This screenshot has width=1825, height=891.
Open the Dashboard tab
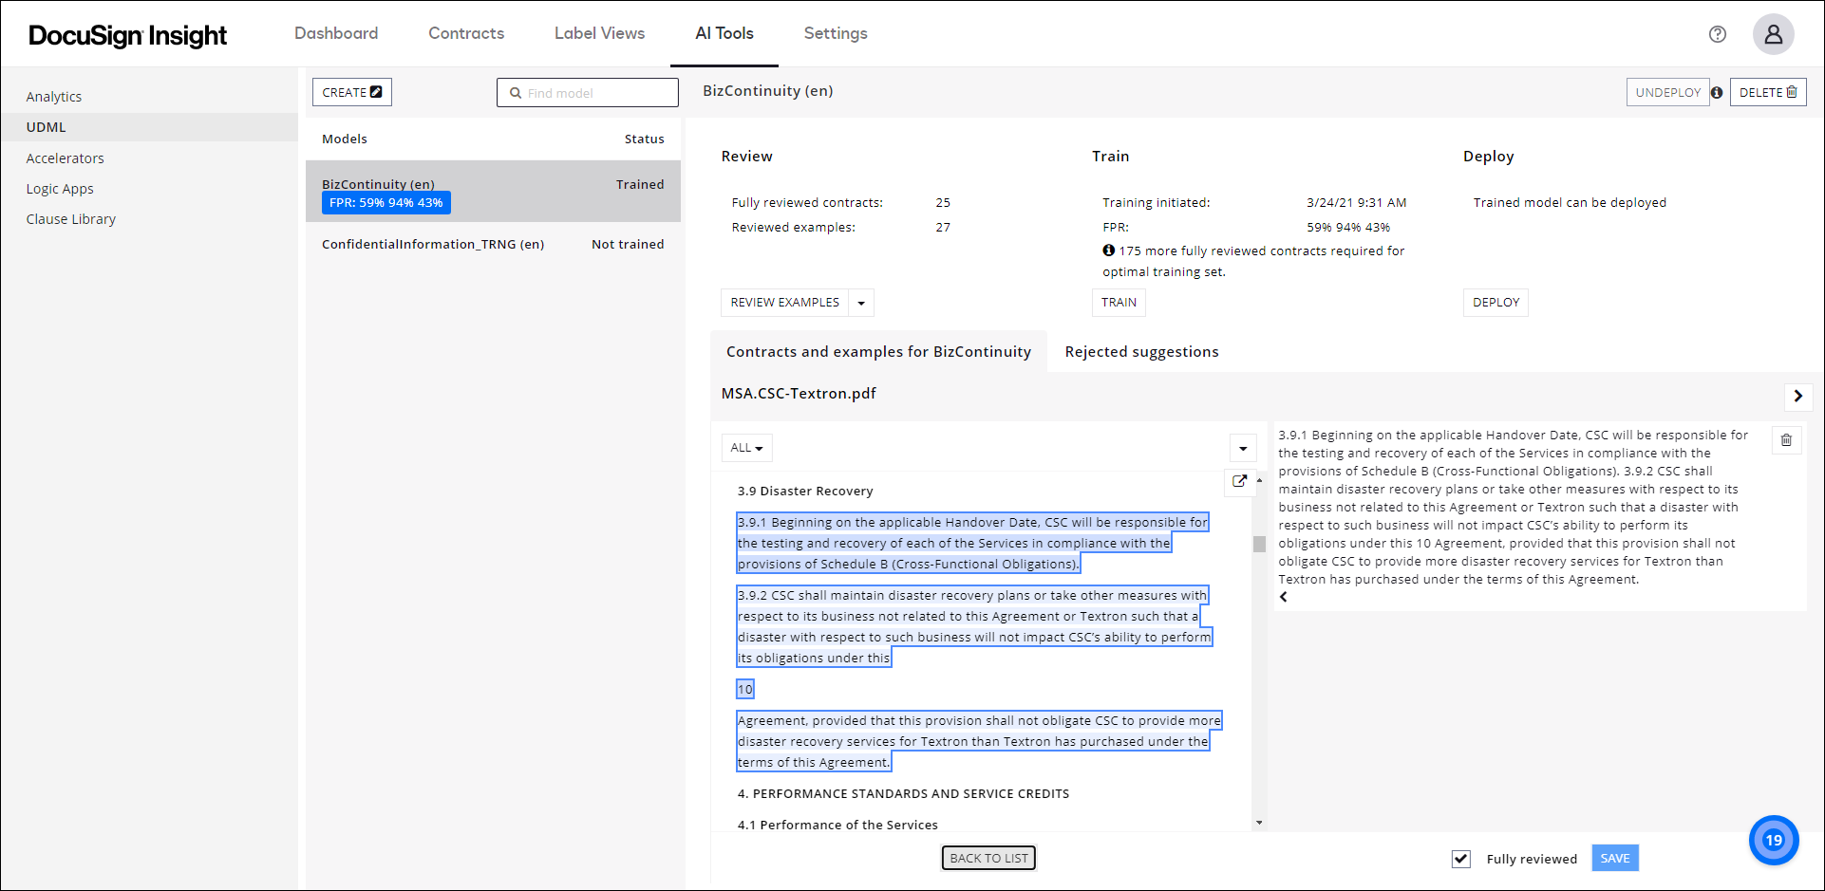tap(336, 33)
